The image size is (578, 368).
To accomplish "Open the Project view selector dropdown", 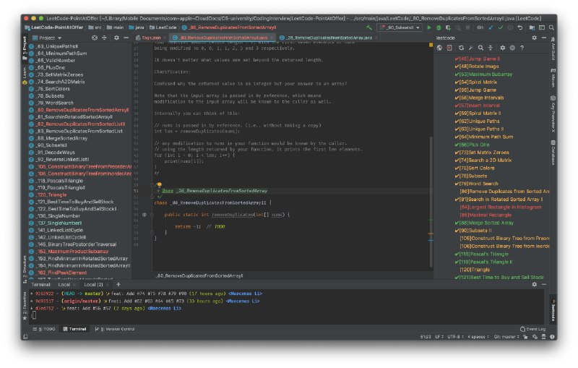I will click(x=50, y=37).
